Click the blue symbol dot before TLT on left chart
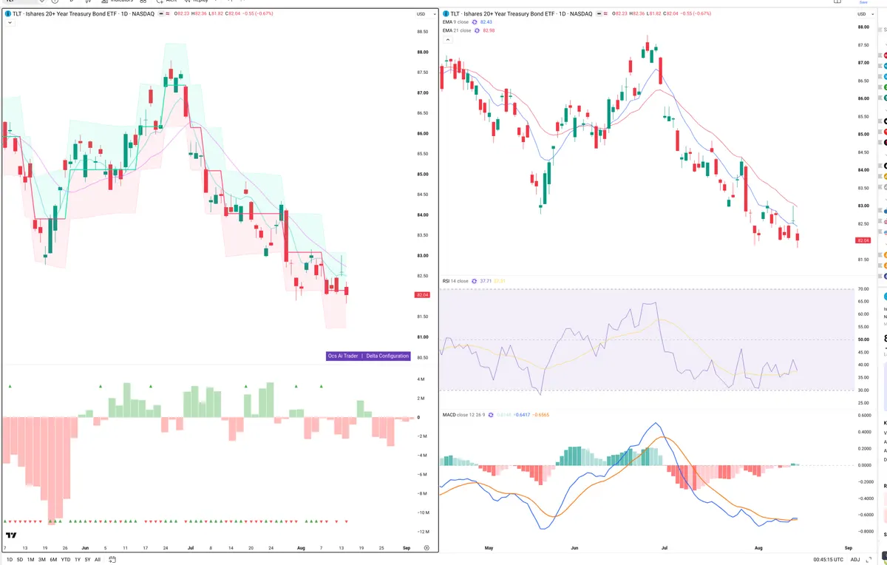The width and height of the screenshot is (887, 565). click(7, 14)
